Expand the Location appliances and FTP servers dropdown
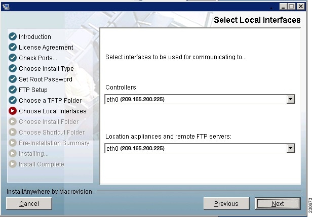313x217 pixels. tap(290, 148)
